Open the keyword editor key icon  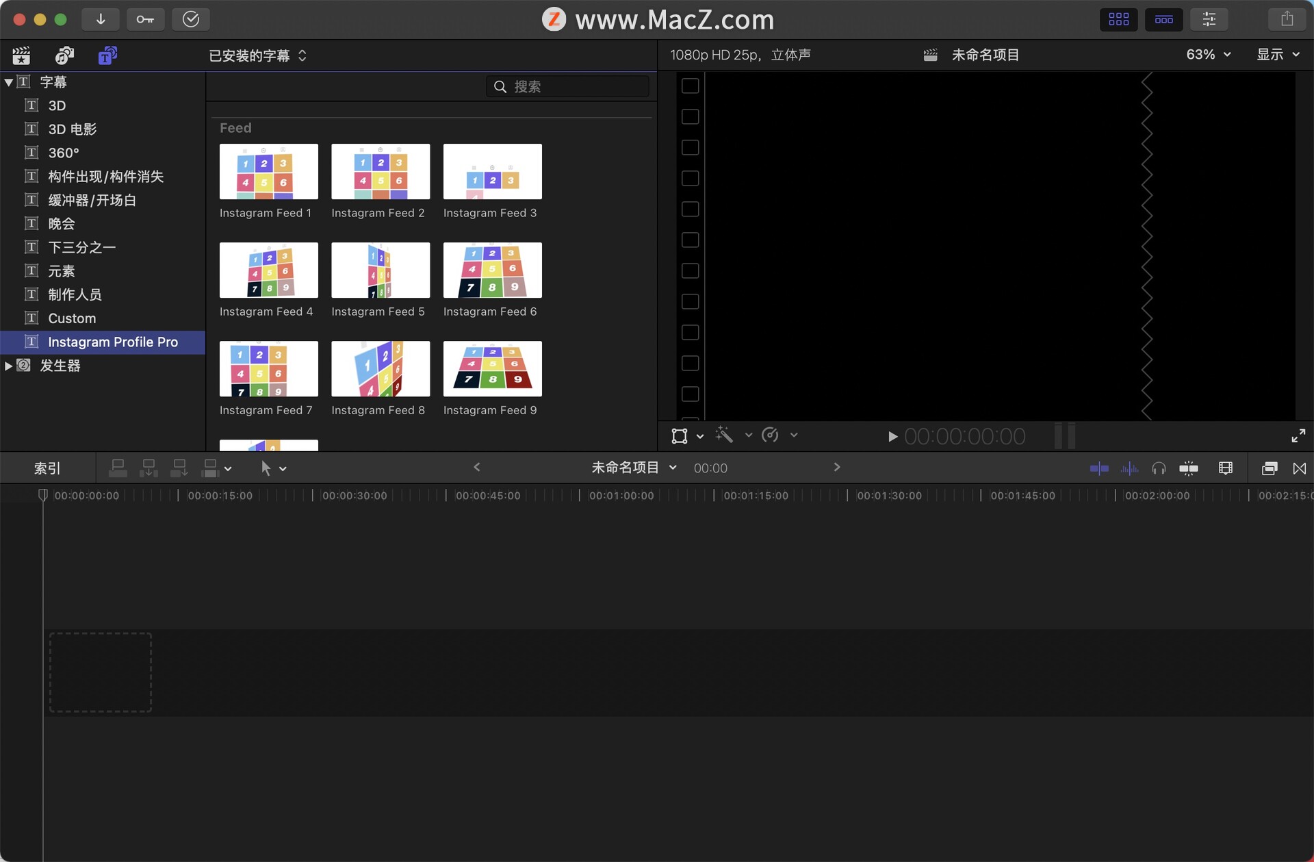[x=145, y=19]
